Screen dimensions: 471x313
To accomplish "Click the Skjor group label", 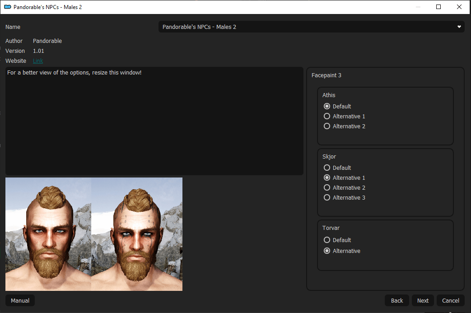I will [329, 156].
